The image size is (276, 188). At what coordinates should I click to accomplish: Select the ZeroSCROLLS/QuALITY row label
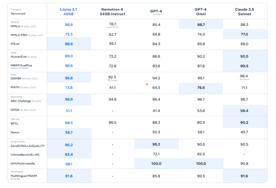[28, 146]
